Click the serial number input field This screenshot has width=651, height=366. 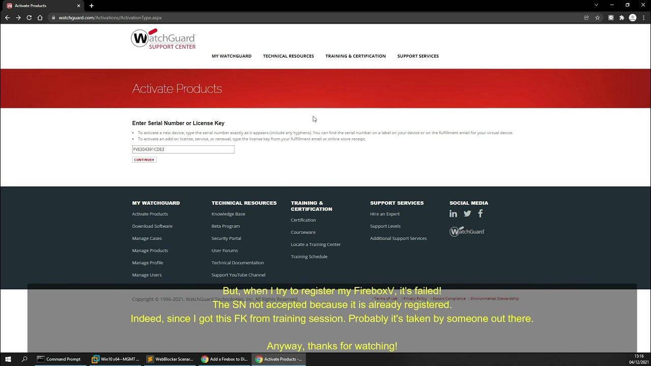183,149
